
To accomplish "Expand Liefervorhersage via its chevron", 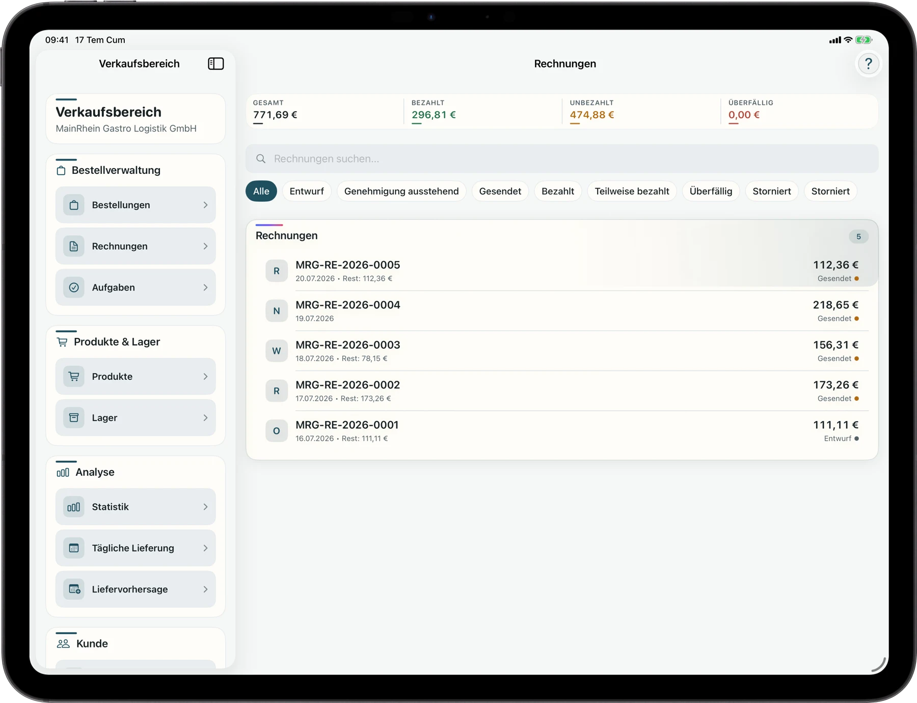I will click(x=205, y=589).
